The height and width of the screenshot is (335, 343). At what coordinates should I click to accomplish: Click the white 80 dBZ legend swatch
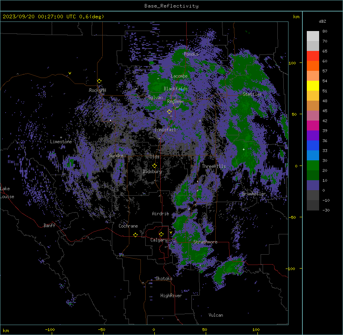click(x=313, y=36)
